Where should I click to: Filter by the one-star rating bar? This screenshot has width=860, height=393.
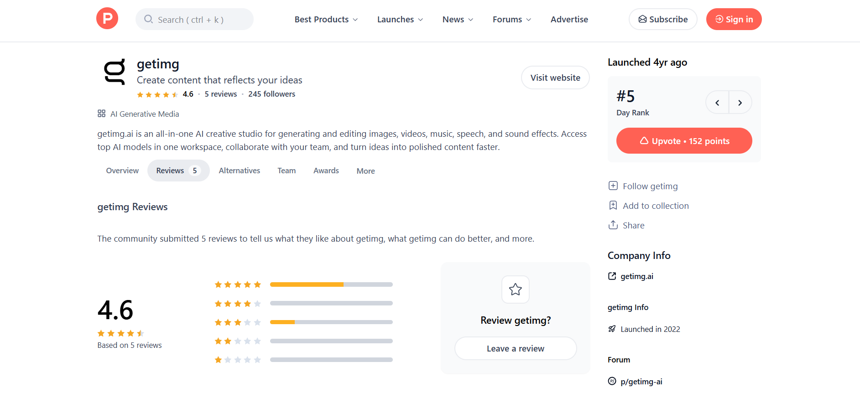point(331,360)
